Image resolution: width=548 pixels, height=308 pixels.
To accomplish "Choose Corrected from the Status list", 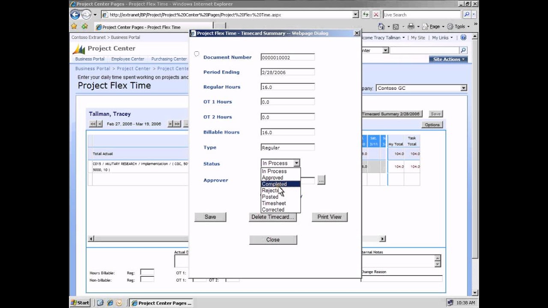I will pos(281,210).
